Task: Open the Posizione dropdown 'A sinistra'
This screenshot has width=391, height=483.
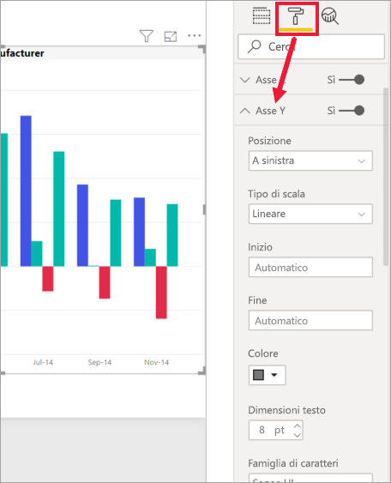Action: coord(310,160)
